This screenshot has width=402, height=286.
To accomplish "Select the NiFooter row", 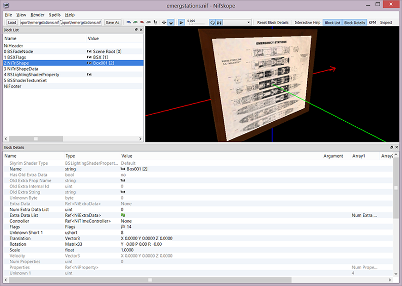I will tap(73, 86).
